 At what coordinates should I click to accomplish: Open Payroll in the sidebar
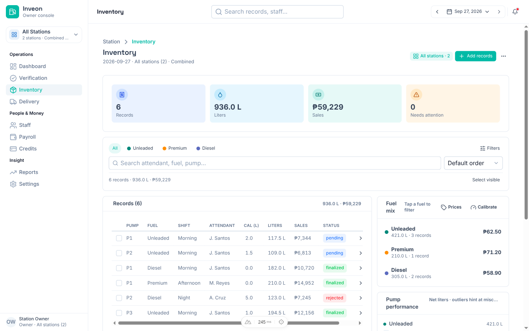(x=44, y=137)
